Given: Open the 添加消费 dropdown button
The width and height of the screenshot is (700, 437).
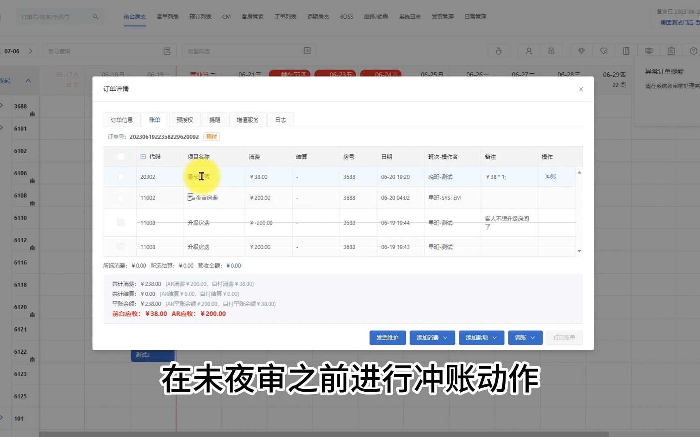Looking at the screenshot, I should pyautogui.click(x=432, y=337).
